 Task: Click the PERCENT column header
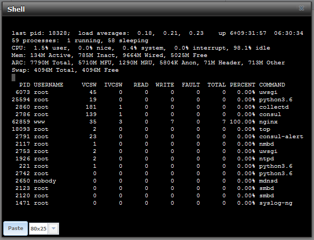[x=243, y=85]
